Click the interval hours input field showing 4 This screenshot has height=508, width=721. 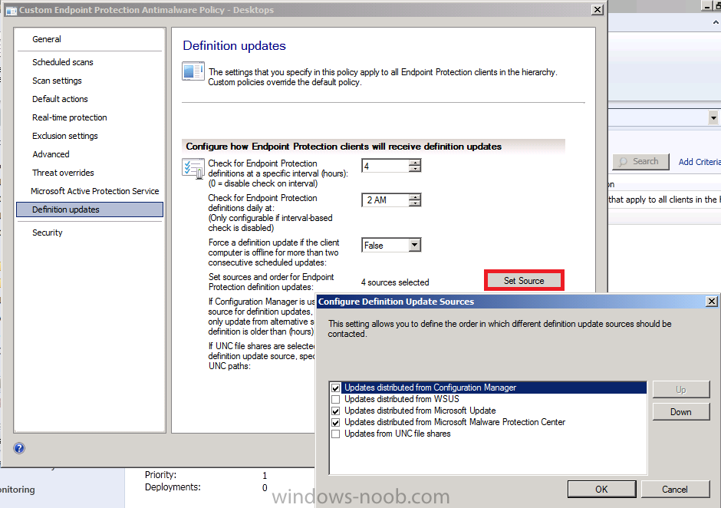pyautogui.click(x=386, y=166)
